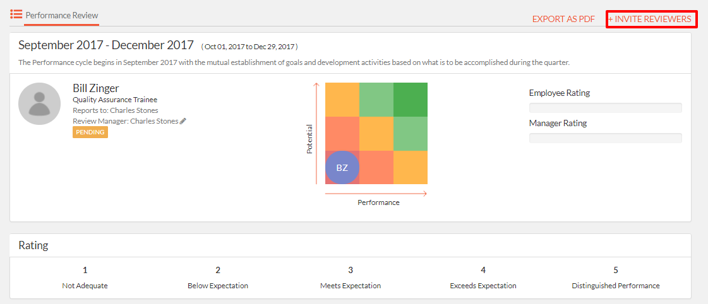Click Export as PDF

point(563,19)
